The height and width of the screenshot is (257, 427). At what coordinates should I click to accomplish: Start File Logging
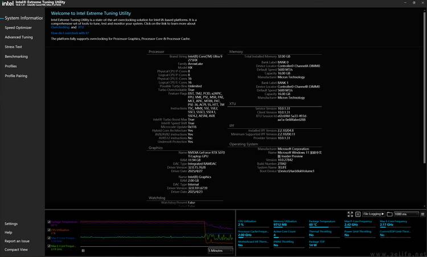[x=373, y=214]
